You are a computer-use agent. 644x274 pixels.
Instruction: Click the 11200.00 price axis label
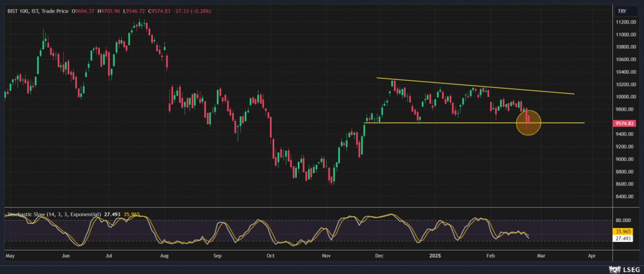626,22
